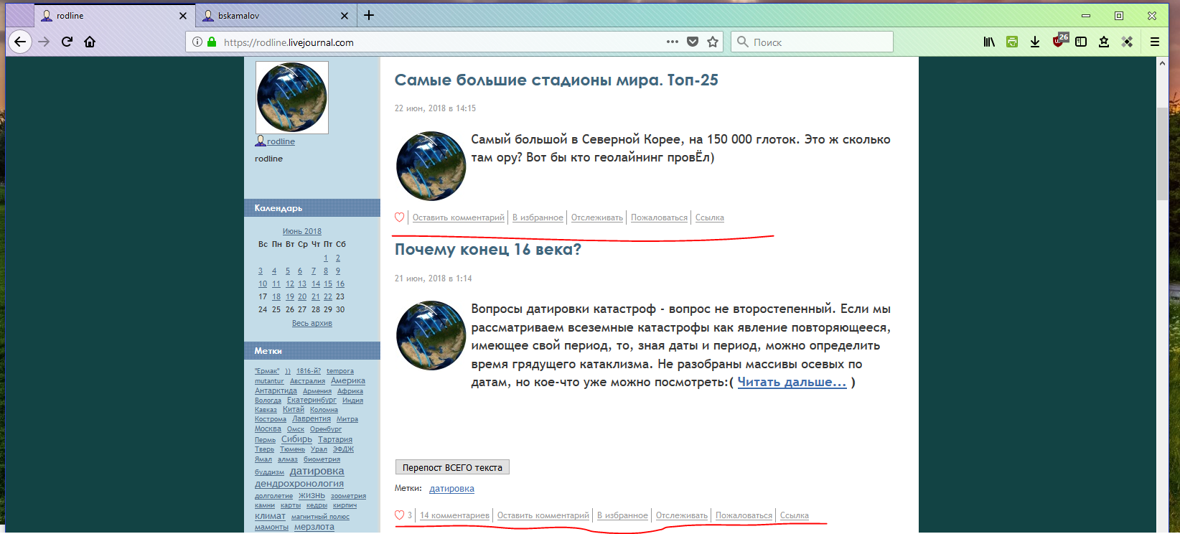This screenshot has height=534, width=1180.
Task: Open the 'климат' tag
Action: click(270, 516)
